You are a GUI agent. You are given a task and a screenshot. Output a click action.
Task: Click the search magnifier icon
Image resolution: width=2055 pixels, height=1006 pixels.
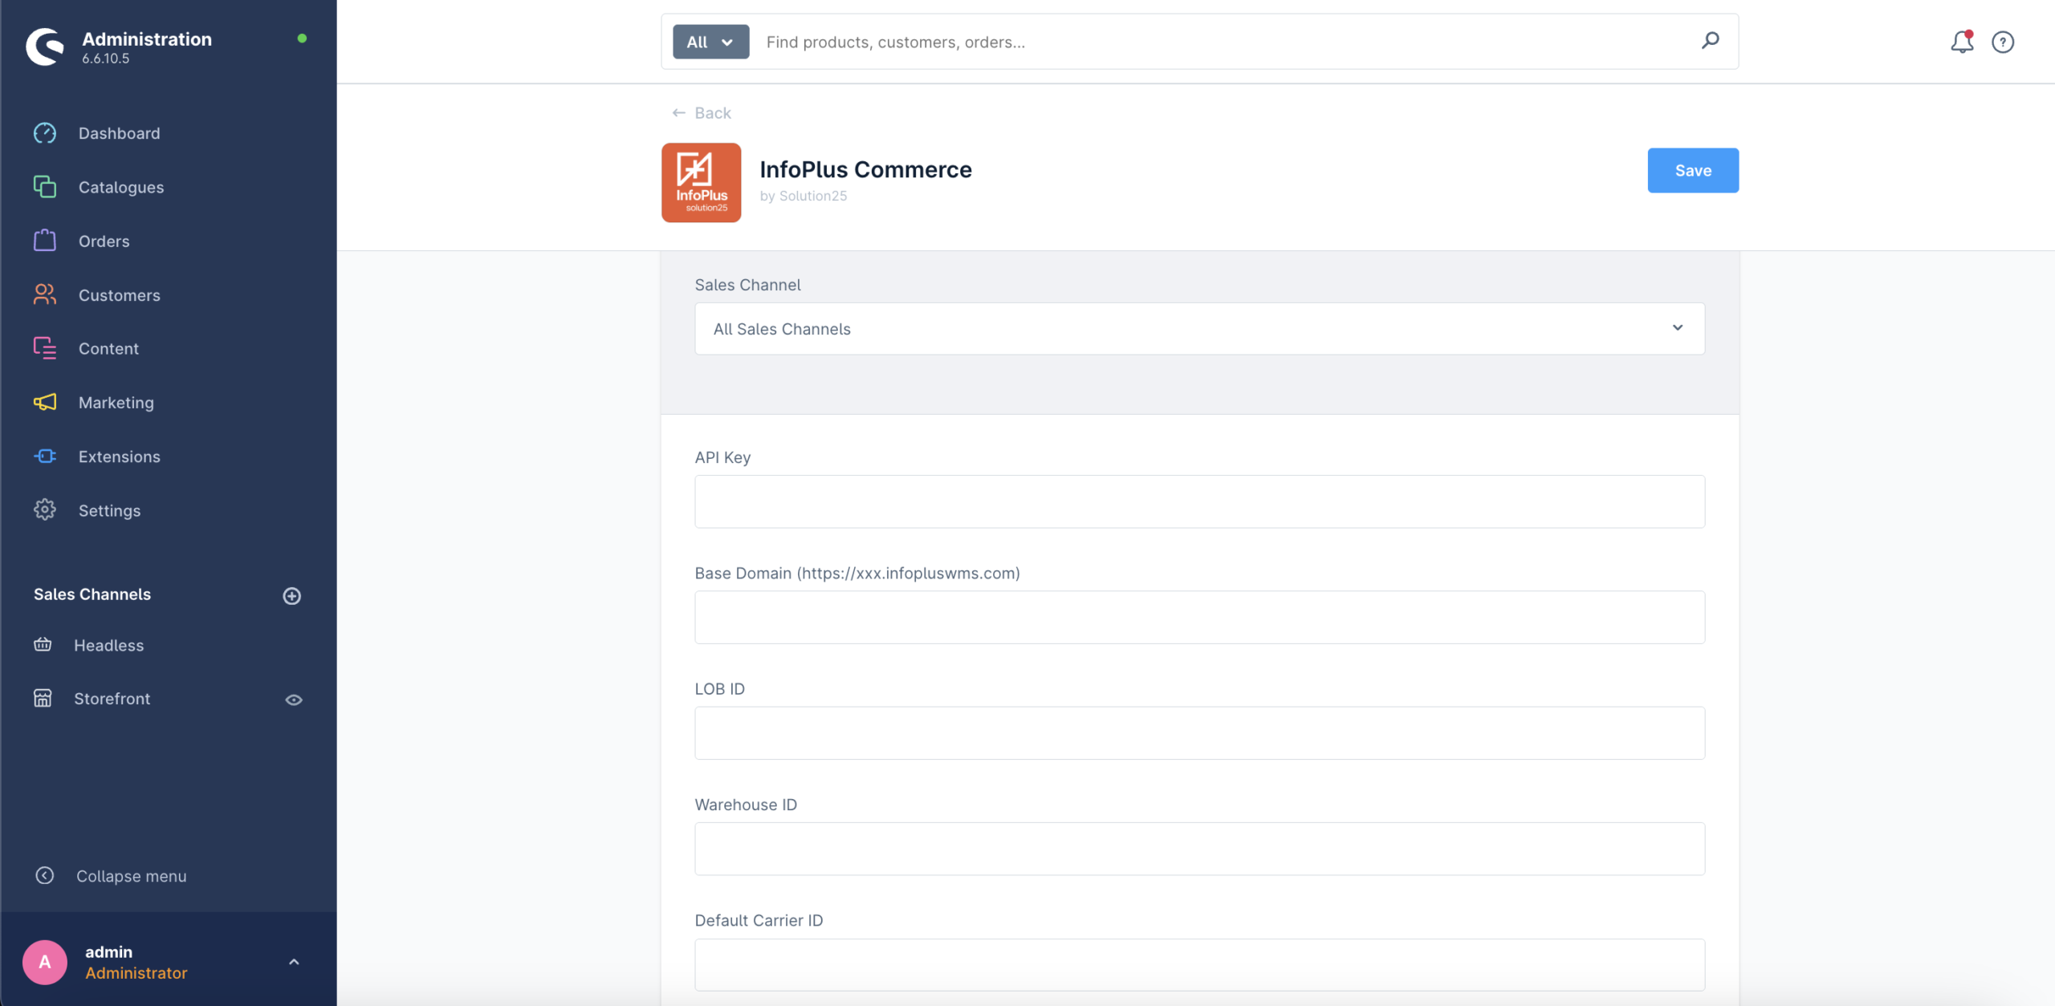click(1710, 40)
